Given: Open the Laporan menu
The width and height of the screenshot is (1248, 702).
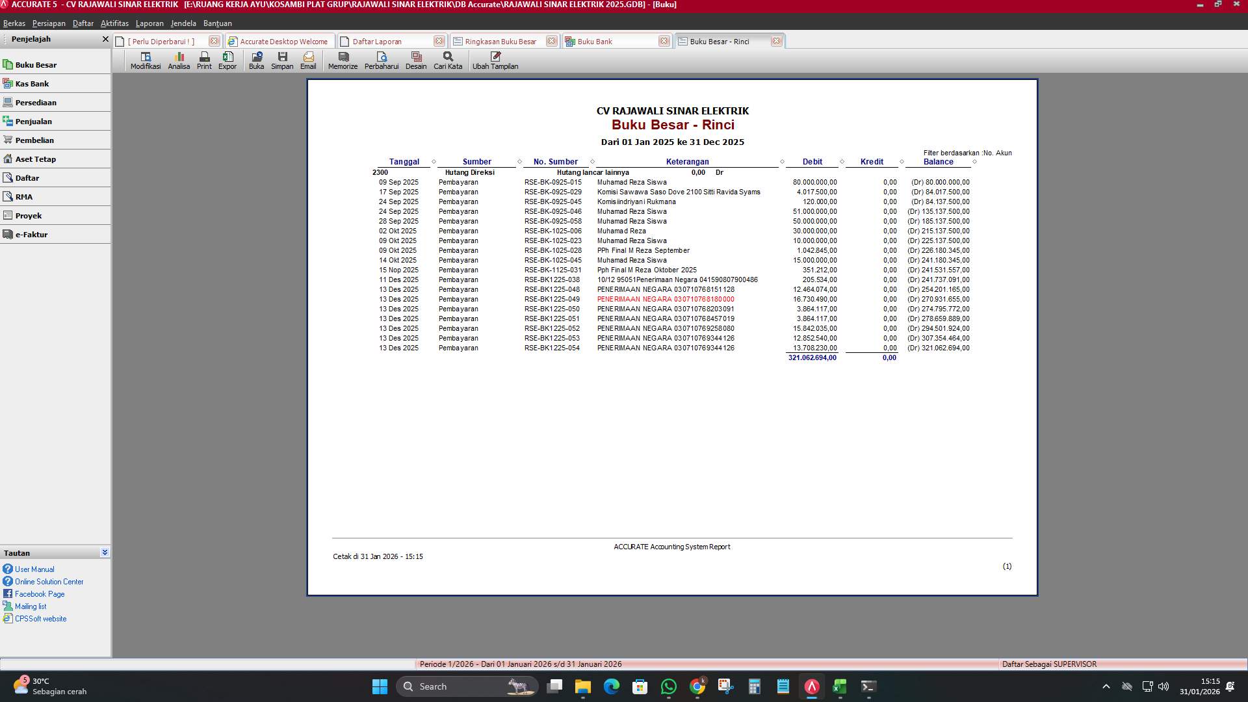Looking at the screenshot, I should [149, 23].
